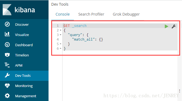Select APM label in sidebar
182x101 pixels.
point(19,65)
